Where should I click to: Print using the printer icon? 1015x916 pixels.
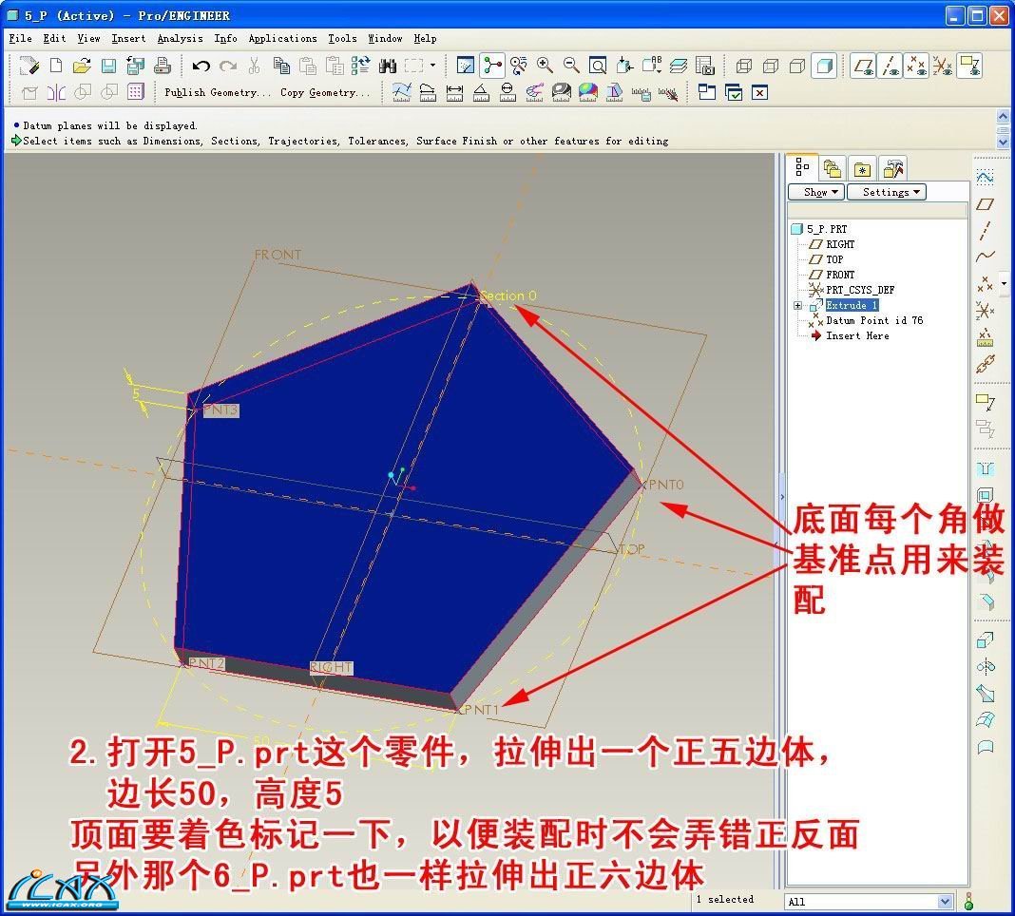coord(163,66)
